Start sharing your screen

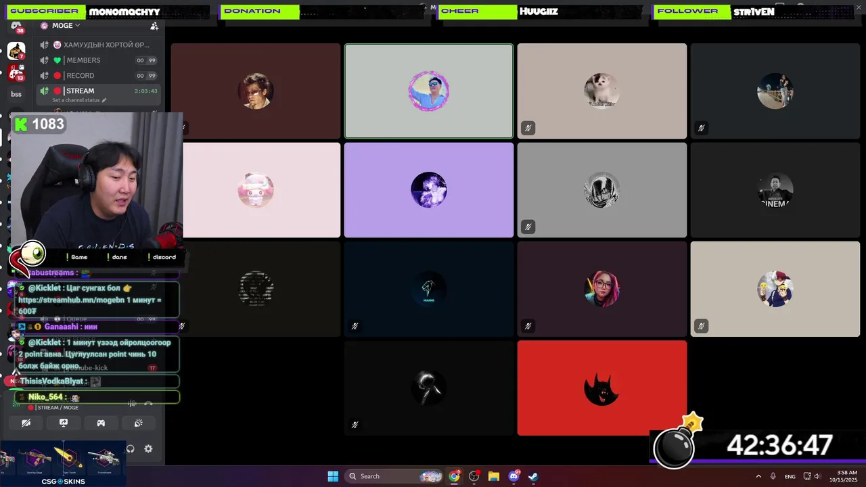[x=64, y=423]
